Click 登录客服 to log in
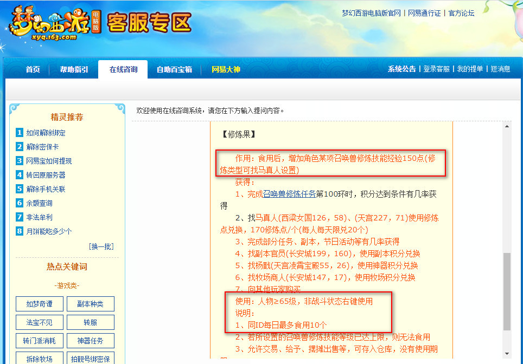This screenshot has width=523, height=364. [437, 69]
